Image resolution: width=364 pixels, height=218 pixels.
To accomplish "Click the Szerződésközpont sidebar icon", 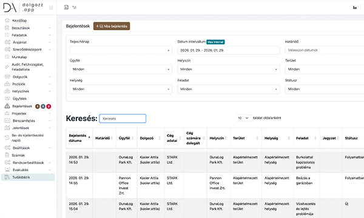I will click(x=7, y=49).
